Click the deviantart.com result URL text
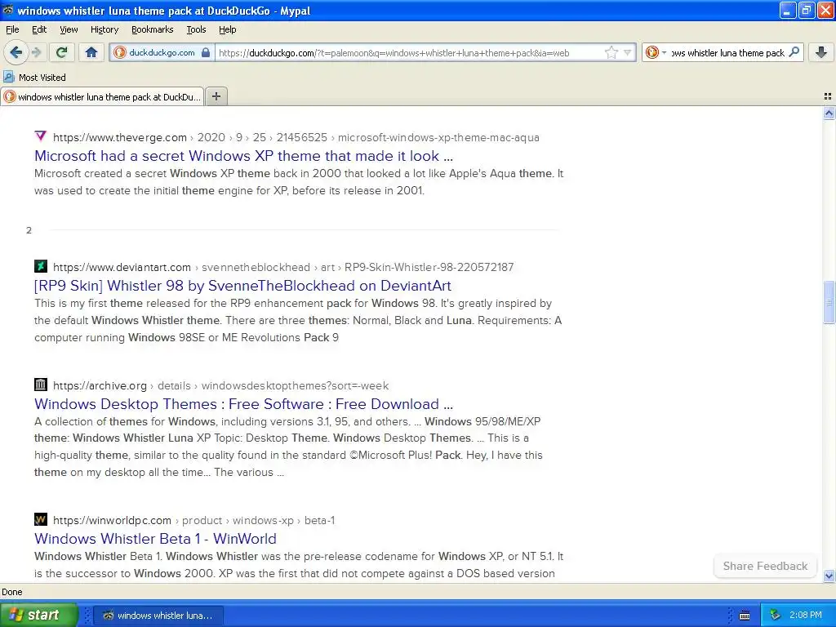The image size is (836, 627). click(283, 267)
